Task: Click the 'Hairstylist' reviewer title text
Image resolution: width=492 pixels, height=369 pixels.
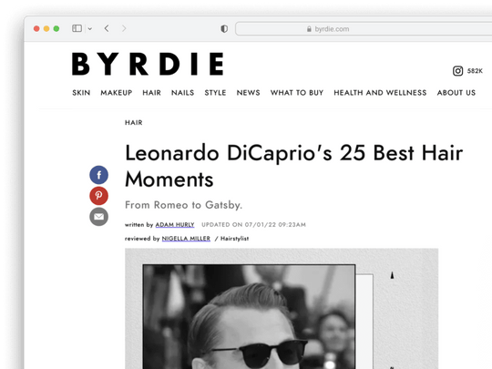Action: click(234, 239)
